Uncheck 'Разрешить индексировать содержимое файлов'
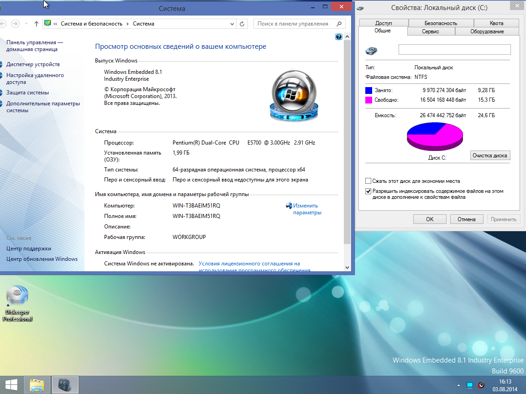Image resolution: width=526 pixels, height=394 pixels. coord(368,192)
